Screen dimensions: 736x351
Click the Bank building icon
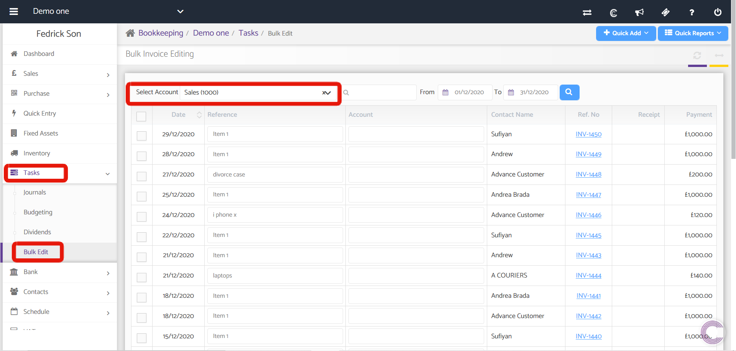[14, 272]
